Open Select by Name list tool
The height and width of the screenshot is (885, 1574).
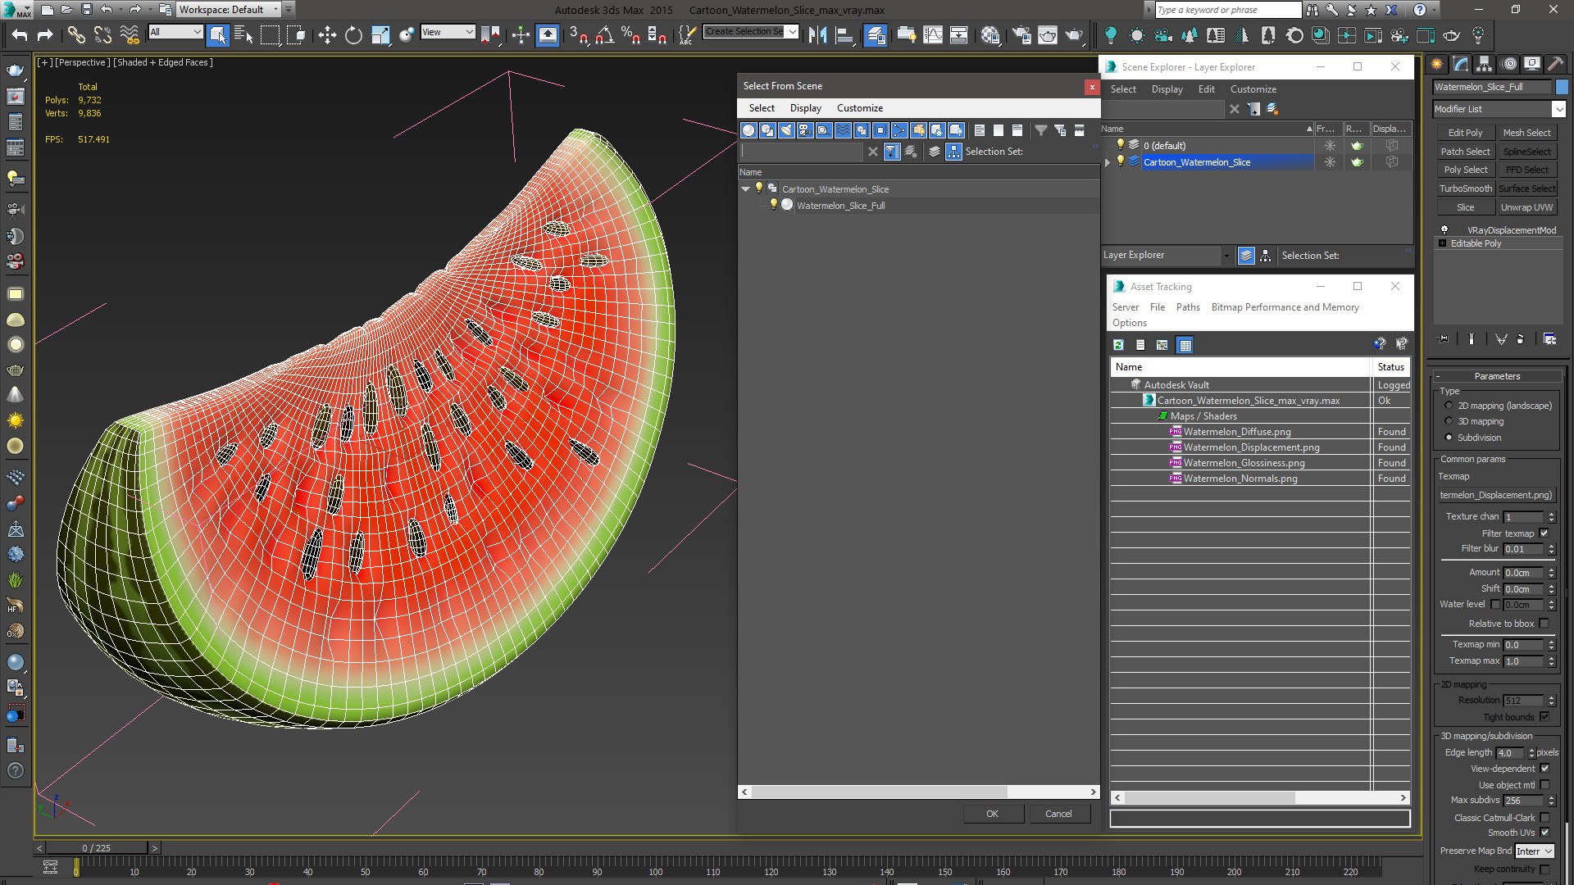[243, 34]
